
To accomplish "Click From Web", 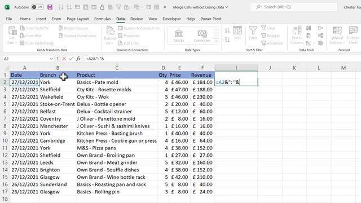I will coord(31,36).
